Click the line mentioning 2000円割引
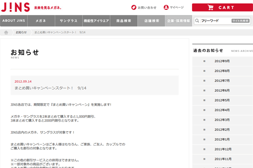Screen dimensions: 253x168 click(x=45, y=121)
